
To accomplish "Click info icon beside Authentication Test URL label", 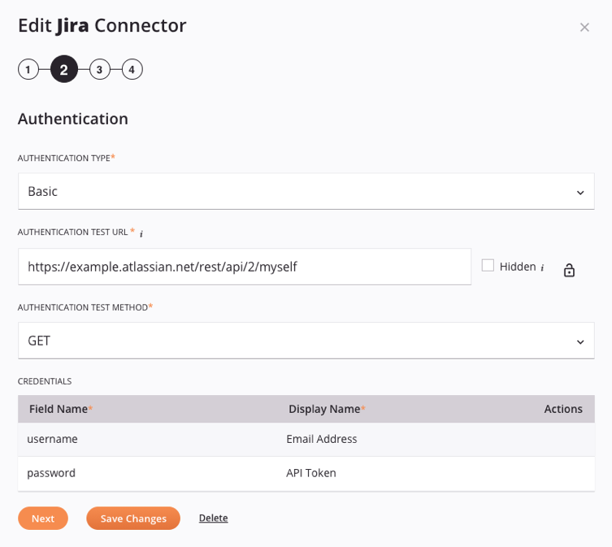I will click(141, 234).
